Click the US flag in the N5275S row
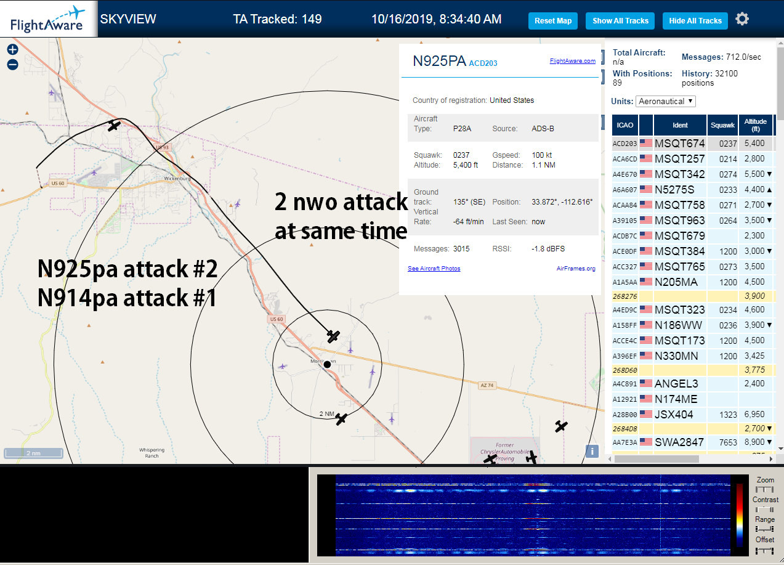784x565 pixels. (646, 190)
